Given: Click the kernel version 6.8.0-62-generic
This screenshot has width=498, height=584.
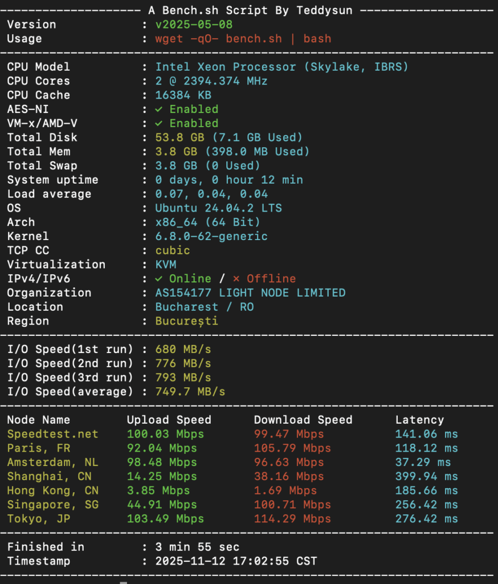Looking at the screenshot, I should [211, 237].
